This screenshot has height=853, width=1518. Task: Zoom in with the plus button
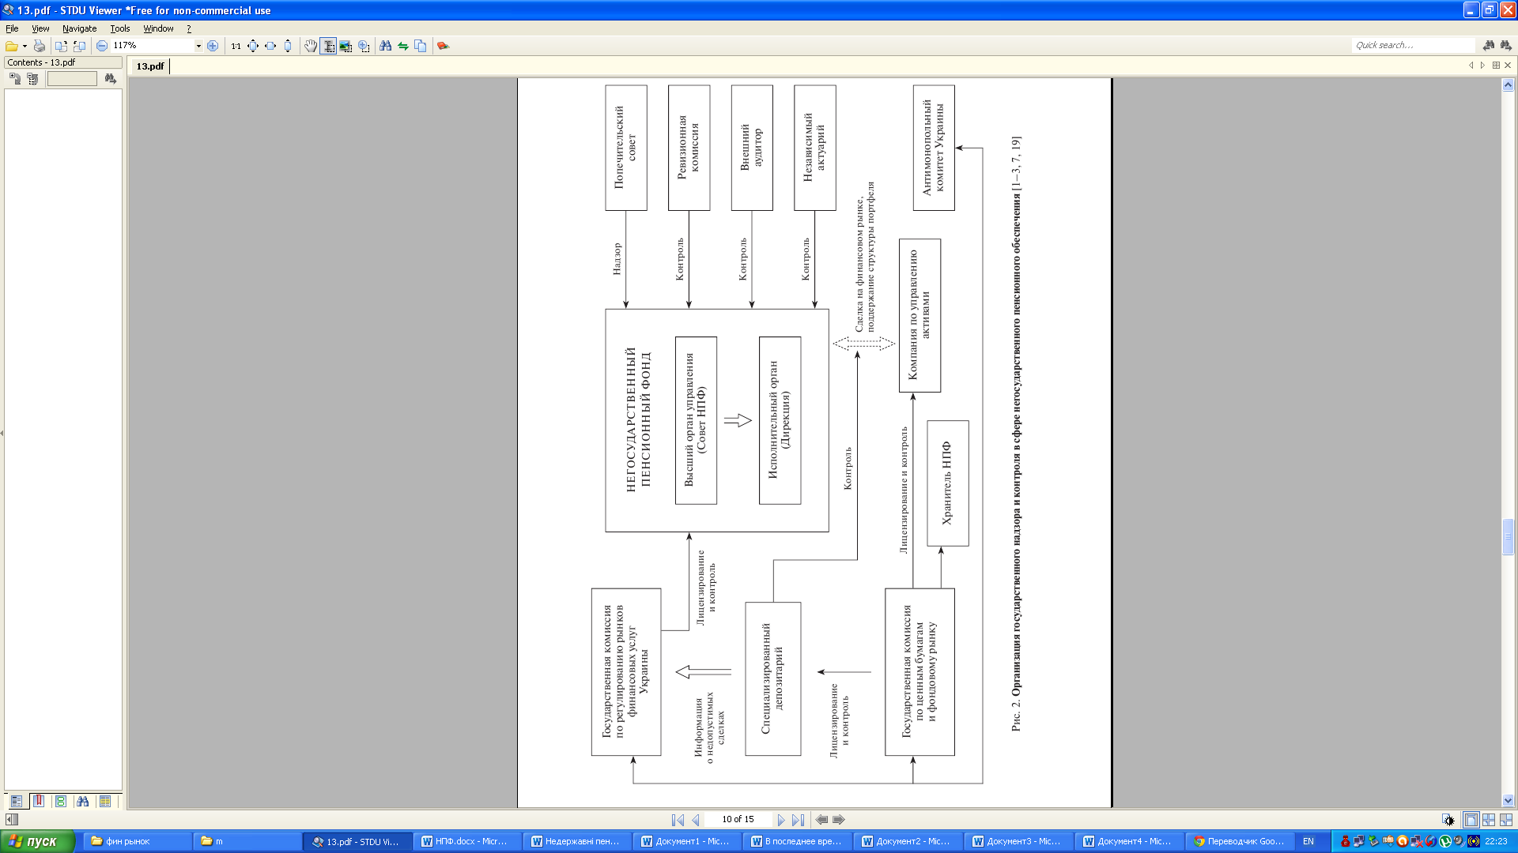coord(213,46)
